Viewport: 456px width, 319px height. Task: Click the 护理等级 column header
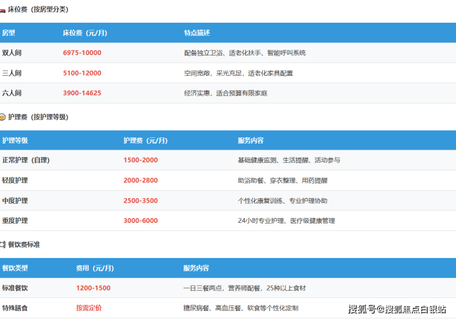point(15,140)
